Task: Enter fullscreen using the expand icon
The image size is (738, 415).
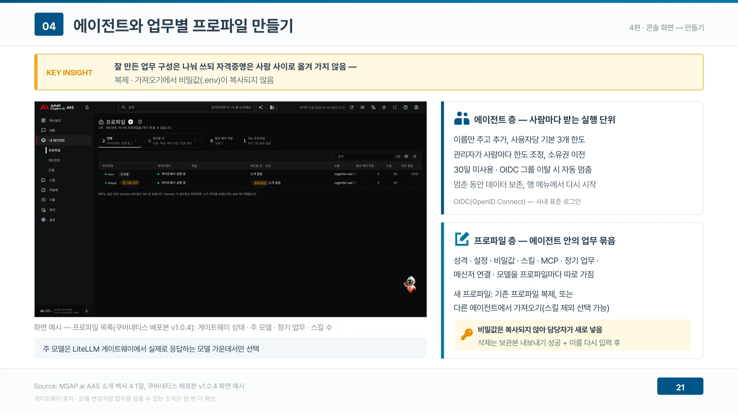Action: coord(395,108)
